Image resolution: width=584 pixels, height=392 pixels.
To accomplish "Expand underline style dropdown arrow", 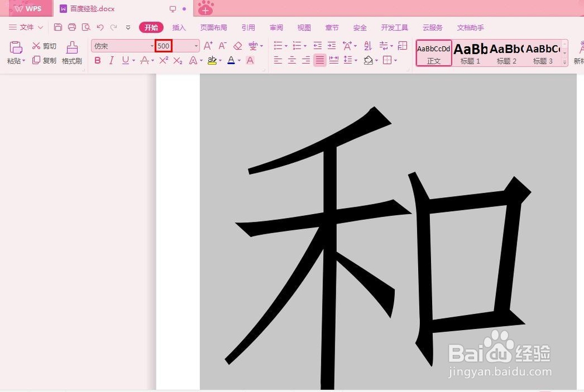I will tap(133, 61).
